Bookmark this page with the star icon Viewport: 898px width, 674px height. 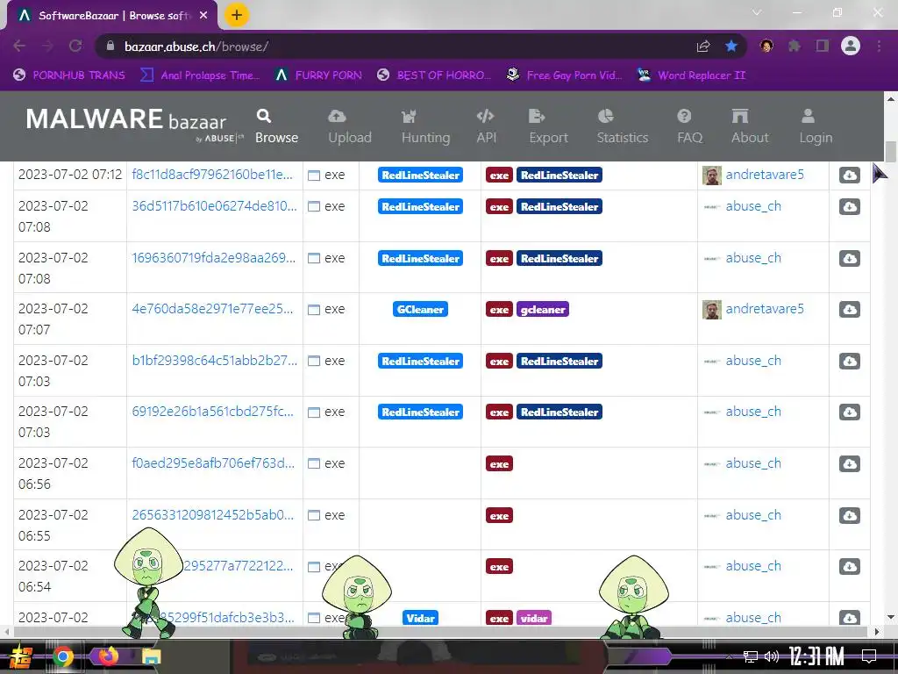point(731,46)
